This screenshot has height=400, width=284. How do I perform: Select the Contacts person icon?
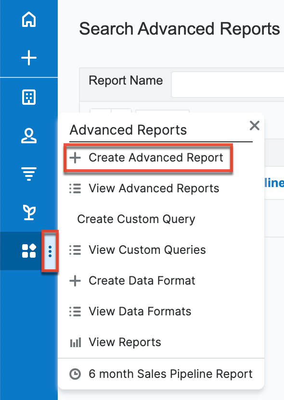click(x=29, y=136)
